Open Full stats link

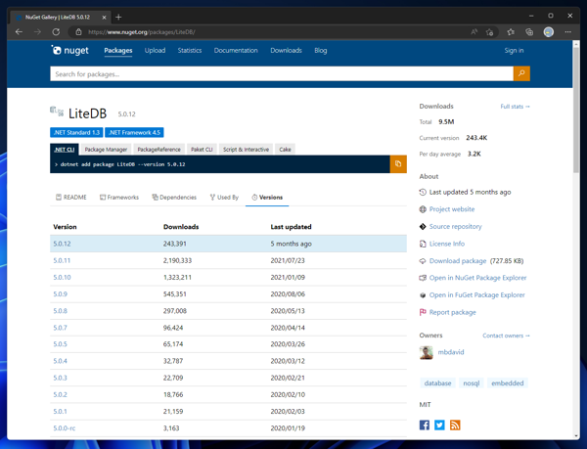tap(515, 107)
